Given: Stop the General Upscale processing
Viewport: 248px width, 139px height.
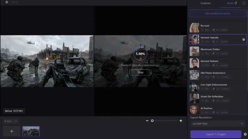Looking at the screenshot, I should [x=140, y=72].
